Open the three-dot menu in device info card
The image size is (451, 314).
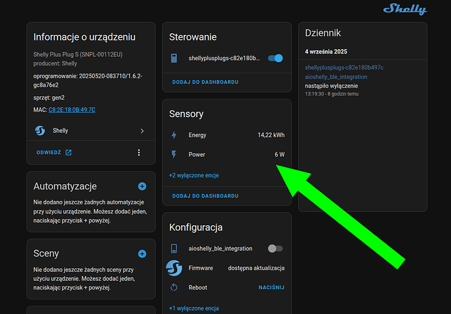[139, 153]
